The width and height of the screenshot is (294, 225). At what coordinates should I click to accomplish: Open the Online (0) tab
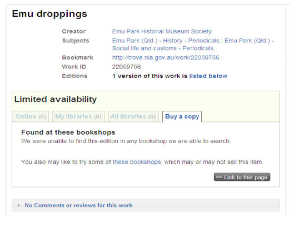click(x=31, y=116)
